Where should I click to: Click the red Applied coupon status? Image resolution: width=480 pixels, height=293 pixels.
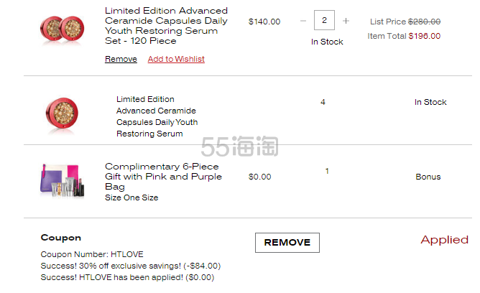tap(445, 240)
